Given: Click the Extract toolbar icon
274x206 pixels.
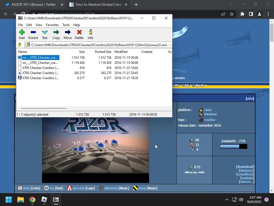Looking at the screenshot, I should pos(33,34).
